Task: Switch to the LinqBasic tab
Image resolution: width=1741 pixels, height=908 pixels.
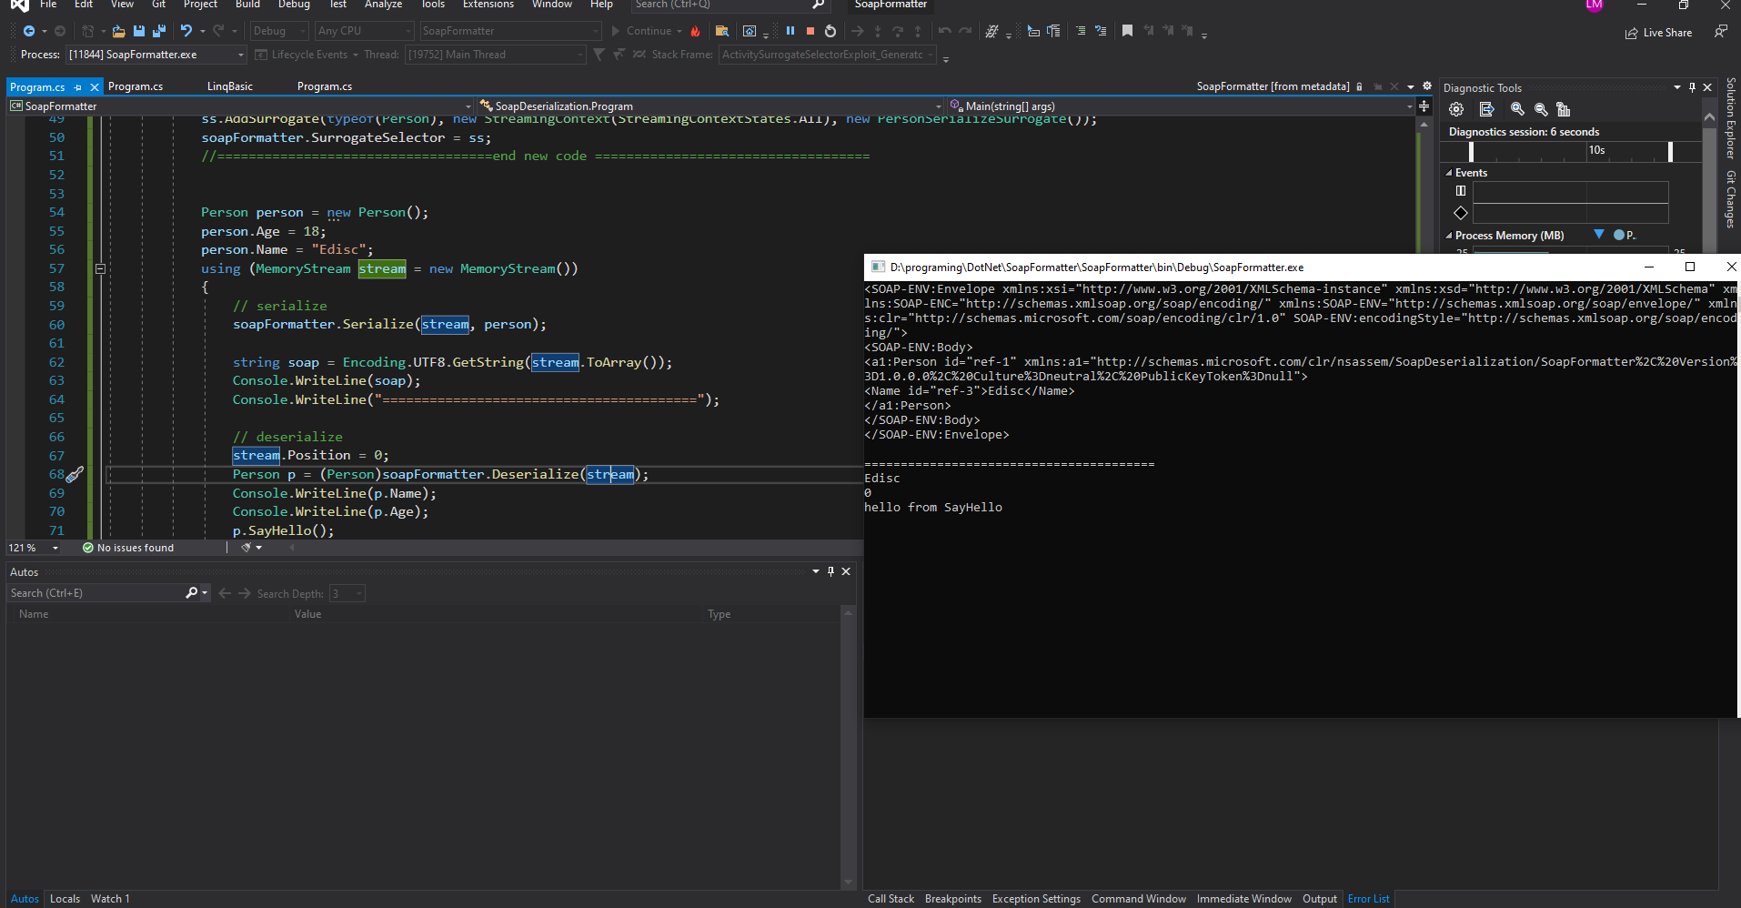Action: click(230, 86)
